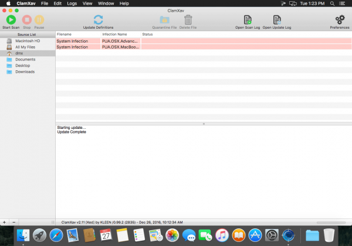Open the ClamXav application menu
The width and height of the screenshot is (352, 246).
point(26,4)
